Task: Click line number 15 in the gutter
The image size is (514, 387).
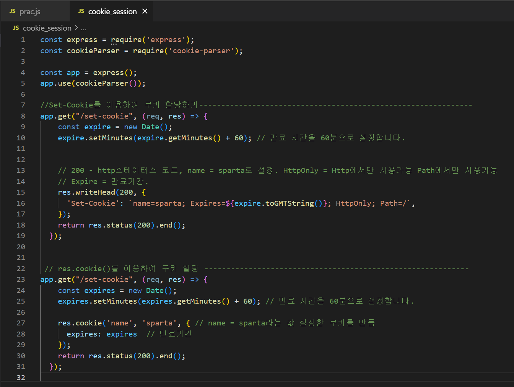Action: (21, 192)
